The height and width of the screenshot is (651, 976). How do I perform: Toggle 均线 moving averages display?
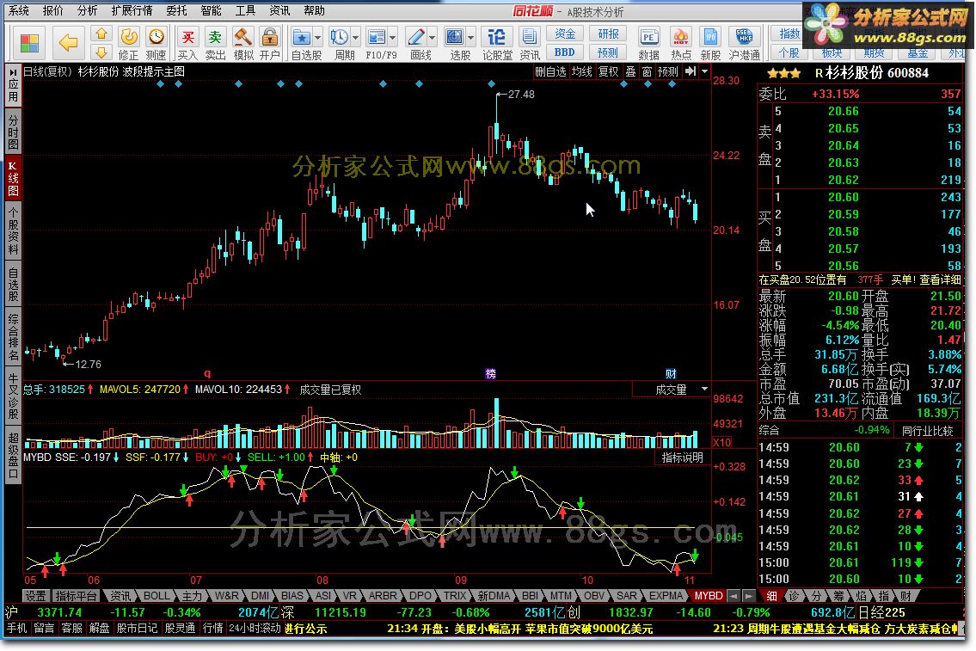click(581, 71)
